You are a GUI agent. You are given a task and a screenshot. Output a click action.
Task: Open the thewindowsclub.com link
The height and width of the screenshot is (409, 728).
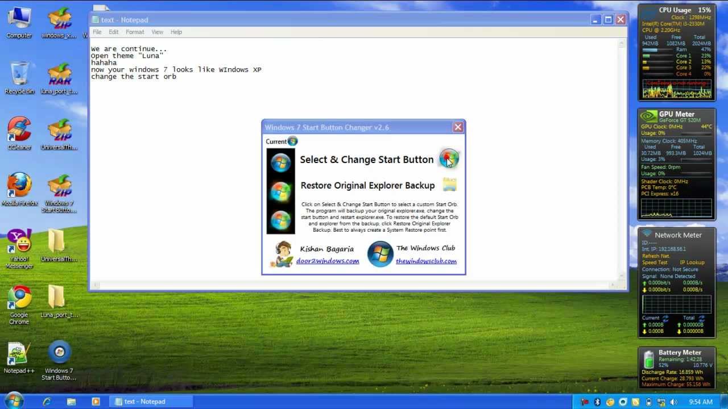426,261
